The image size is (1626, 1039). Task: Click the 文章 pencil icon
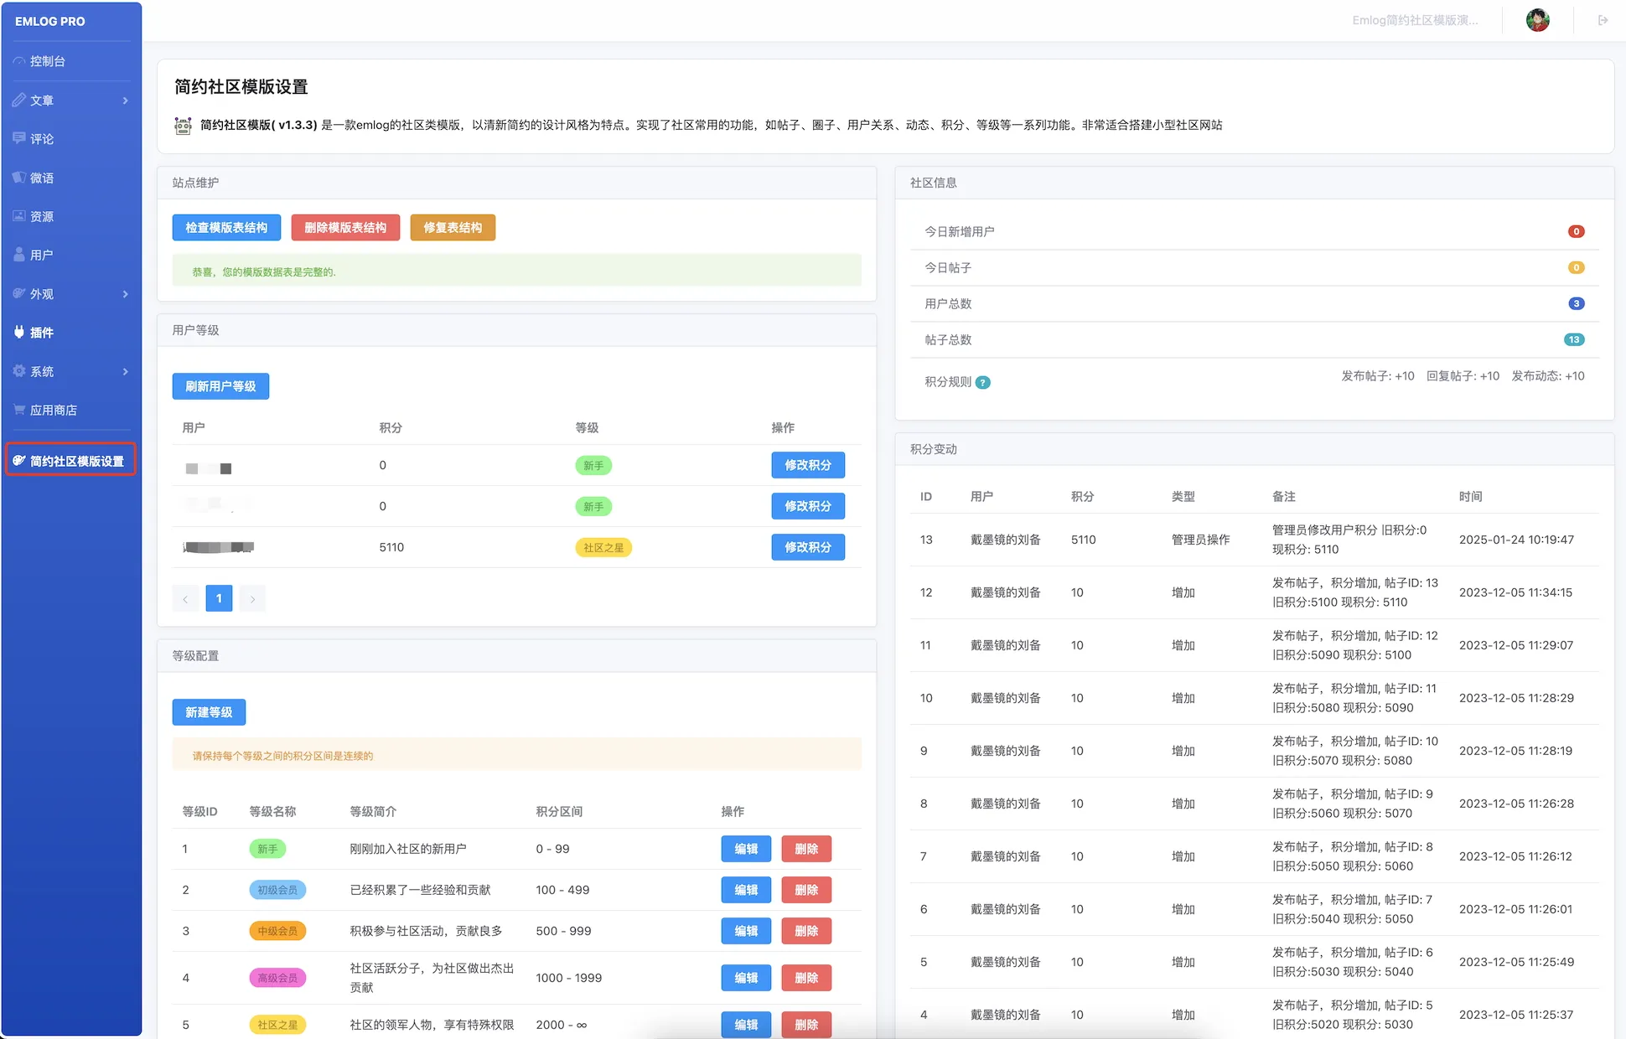[x=18, y=100]
